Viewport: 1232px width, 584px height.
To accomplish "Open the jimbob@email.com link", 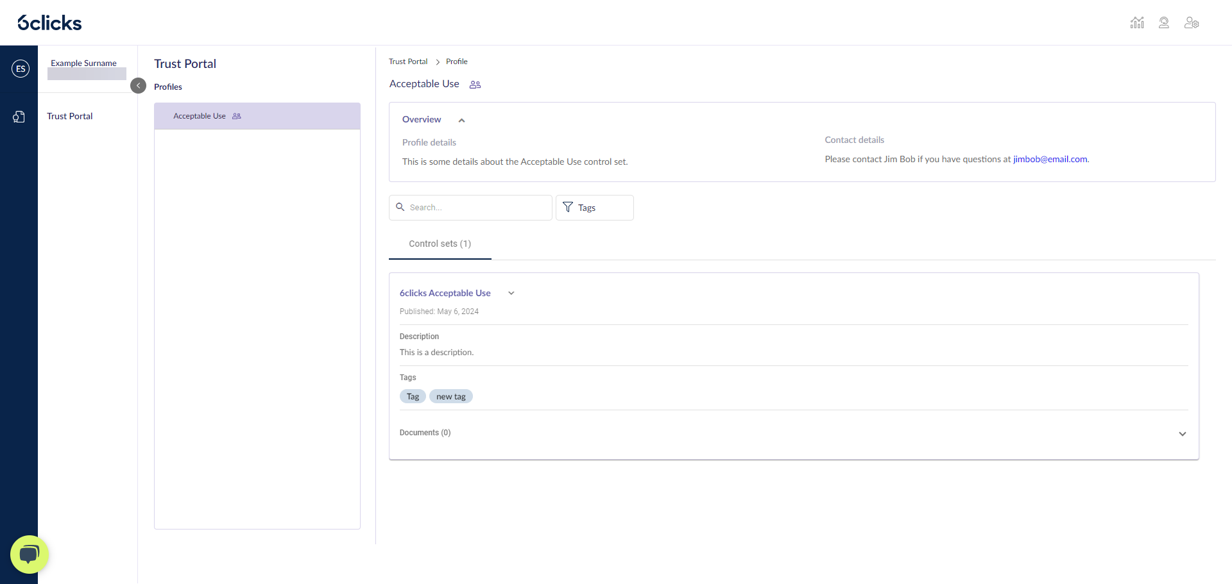I will (x=1050, y=159).
